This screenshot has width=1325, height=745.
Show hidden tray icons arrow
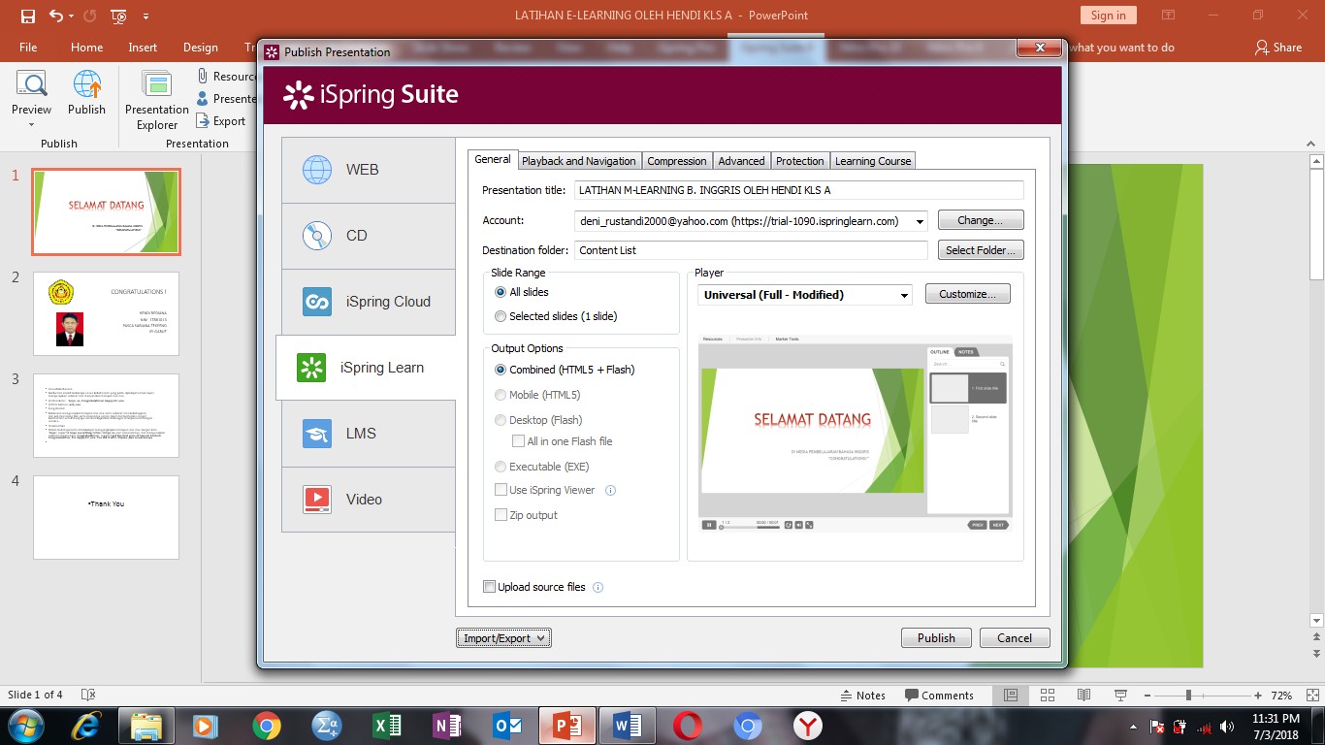coord(1133,726)
